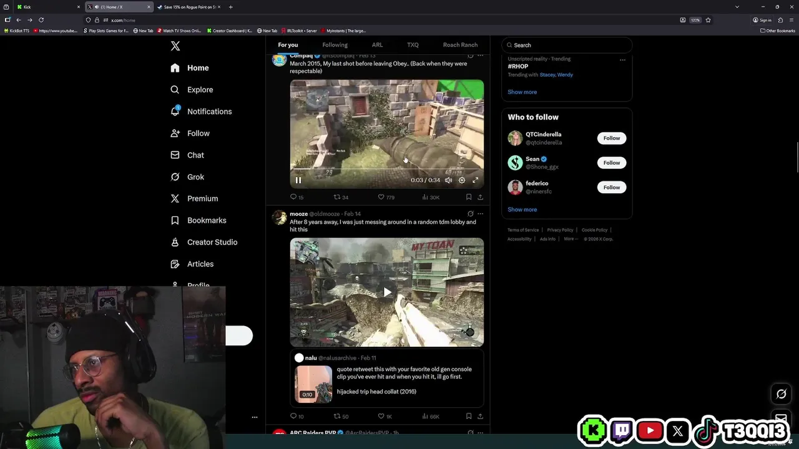Open Grok action on mooze's post

coord(470,214)
